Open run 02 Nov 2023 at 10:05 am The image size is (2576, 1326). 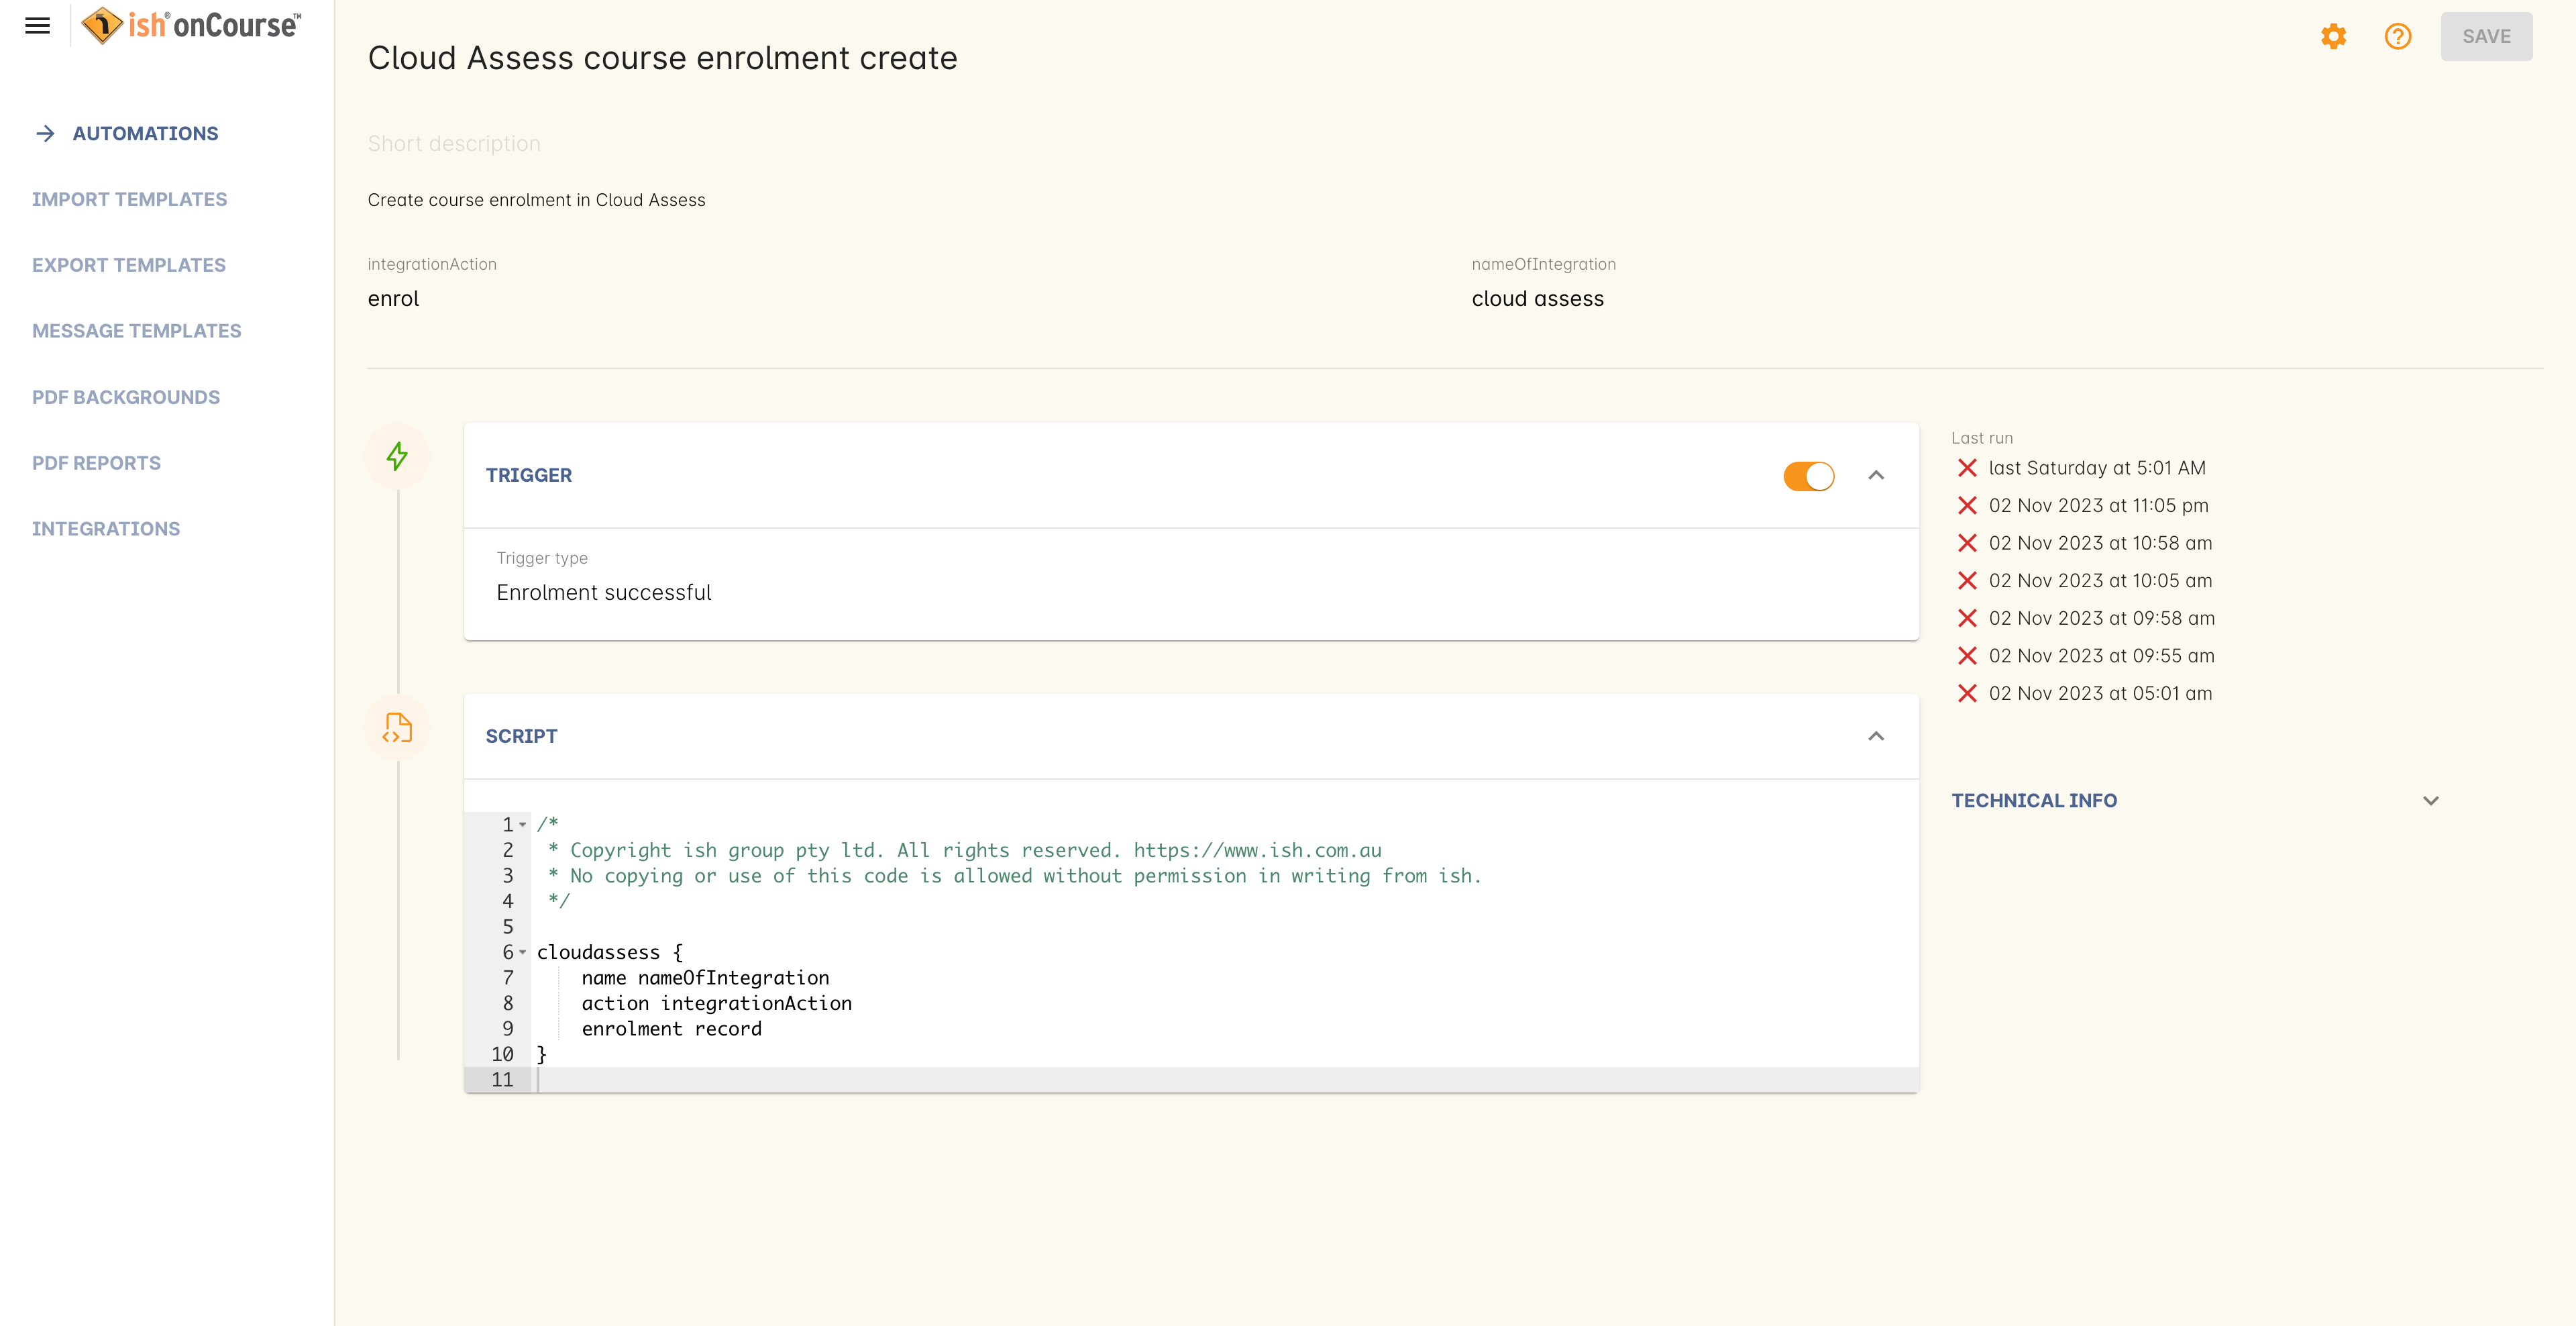coord(2100,581)
